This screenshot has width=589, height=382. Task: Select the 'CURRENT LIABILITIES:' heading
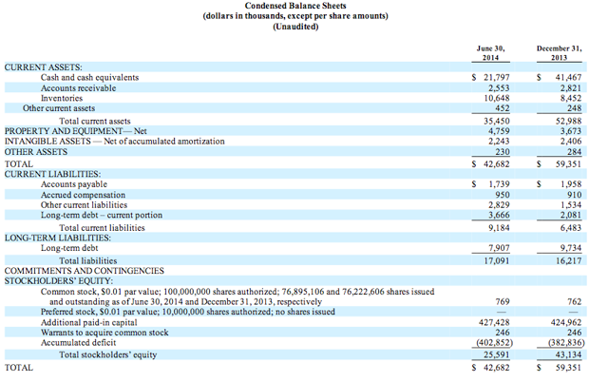52,174
